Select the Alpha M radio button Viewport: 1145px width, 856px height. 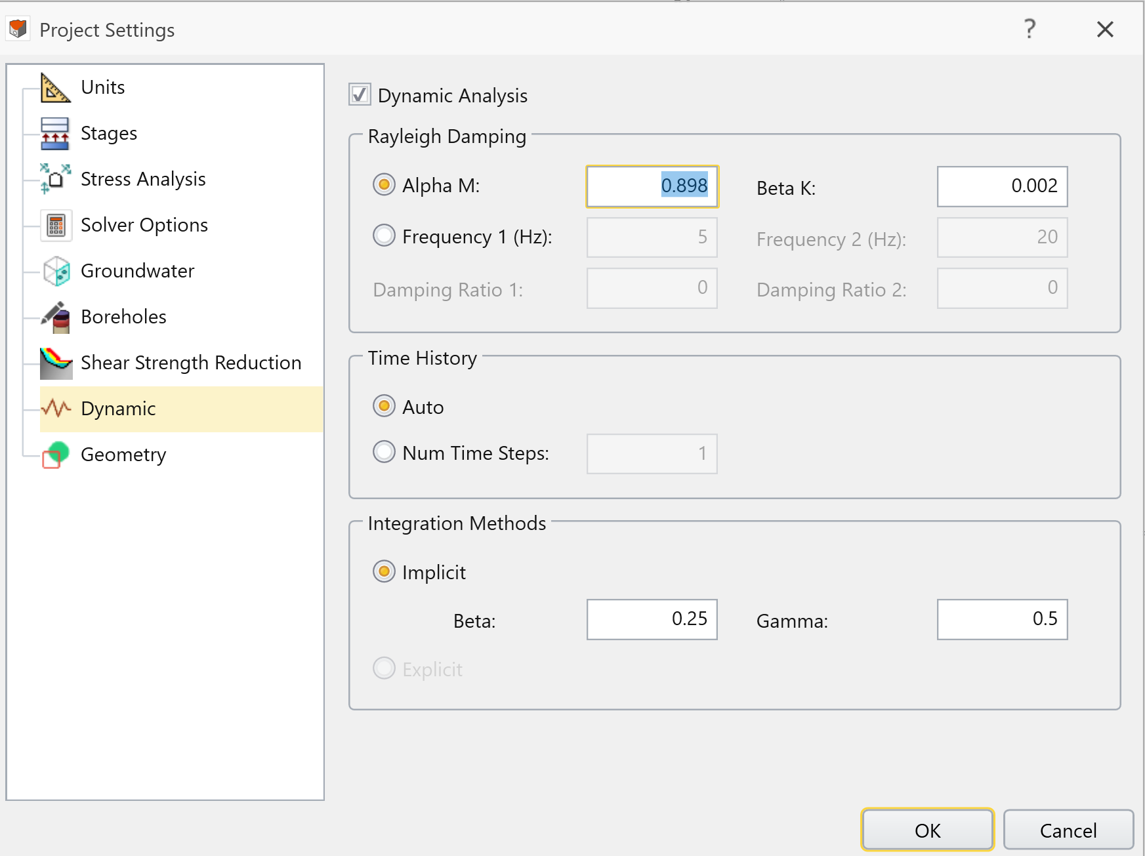pyautogui.click(x=384, y=185)
